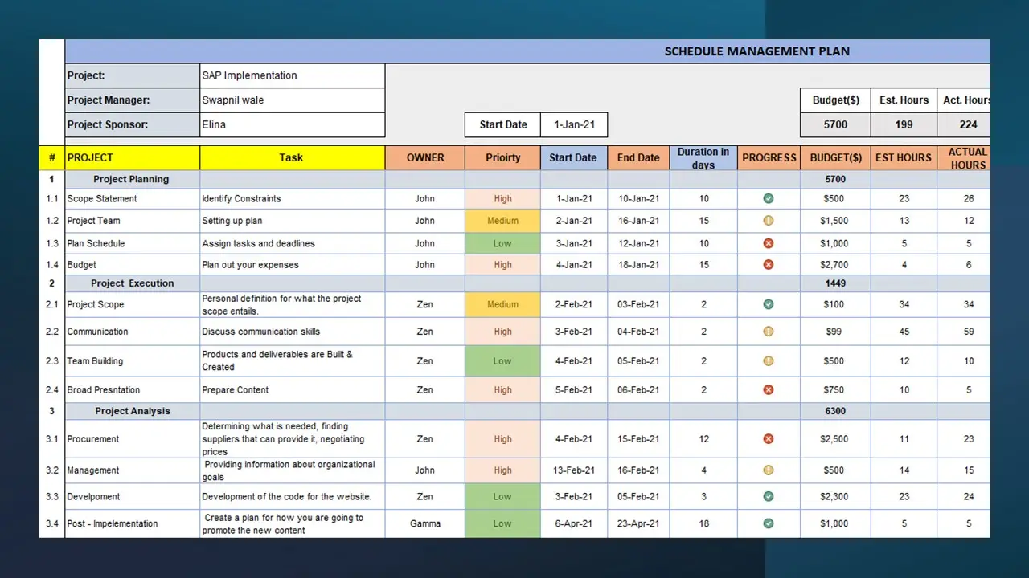Click the green check icon for Post-Impelementation row
1029x578 pixels.
tap(769, 523)
